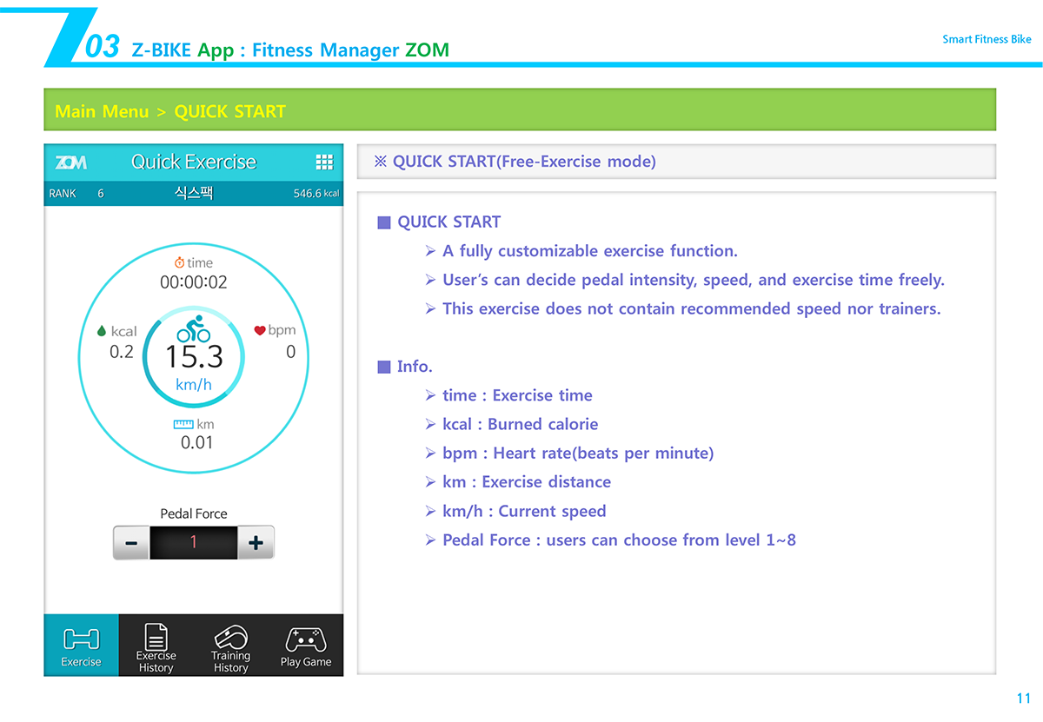Tap the red heart bpm icon

tap(259, 330)
